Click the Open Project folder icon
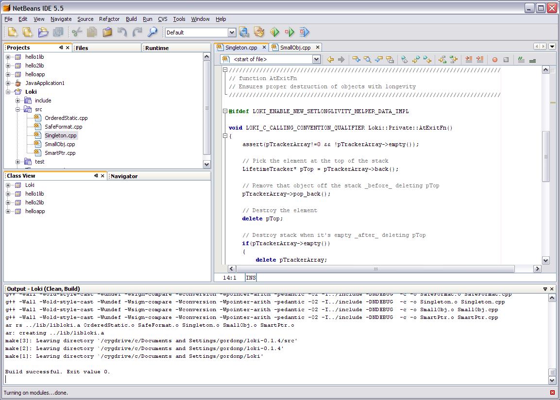Screen dimensions: 560x400 click(x=43, y=32)
